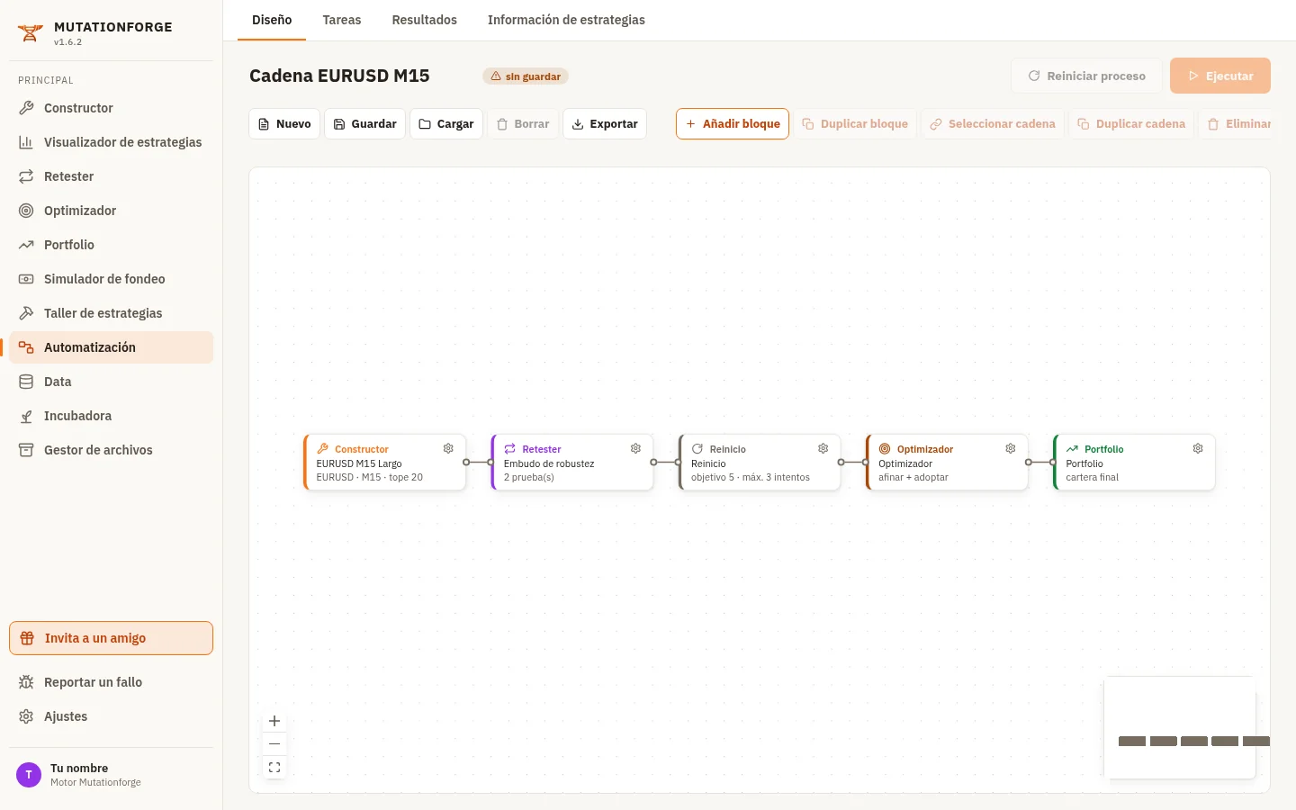Open Simulador de fondeo
The width and height of the screenshot is (1296, 810).
click(x=111, y=279)
